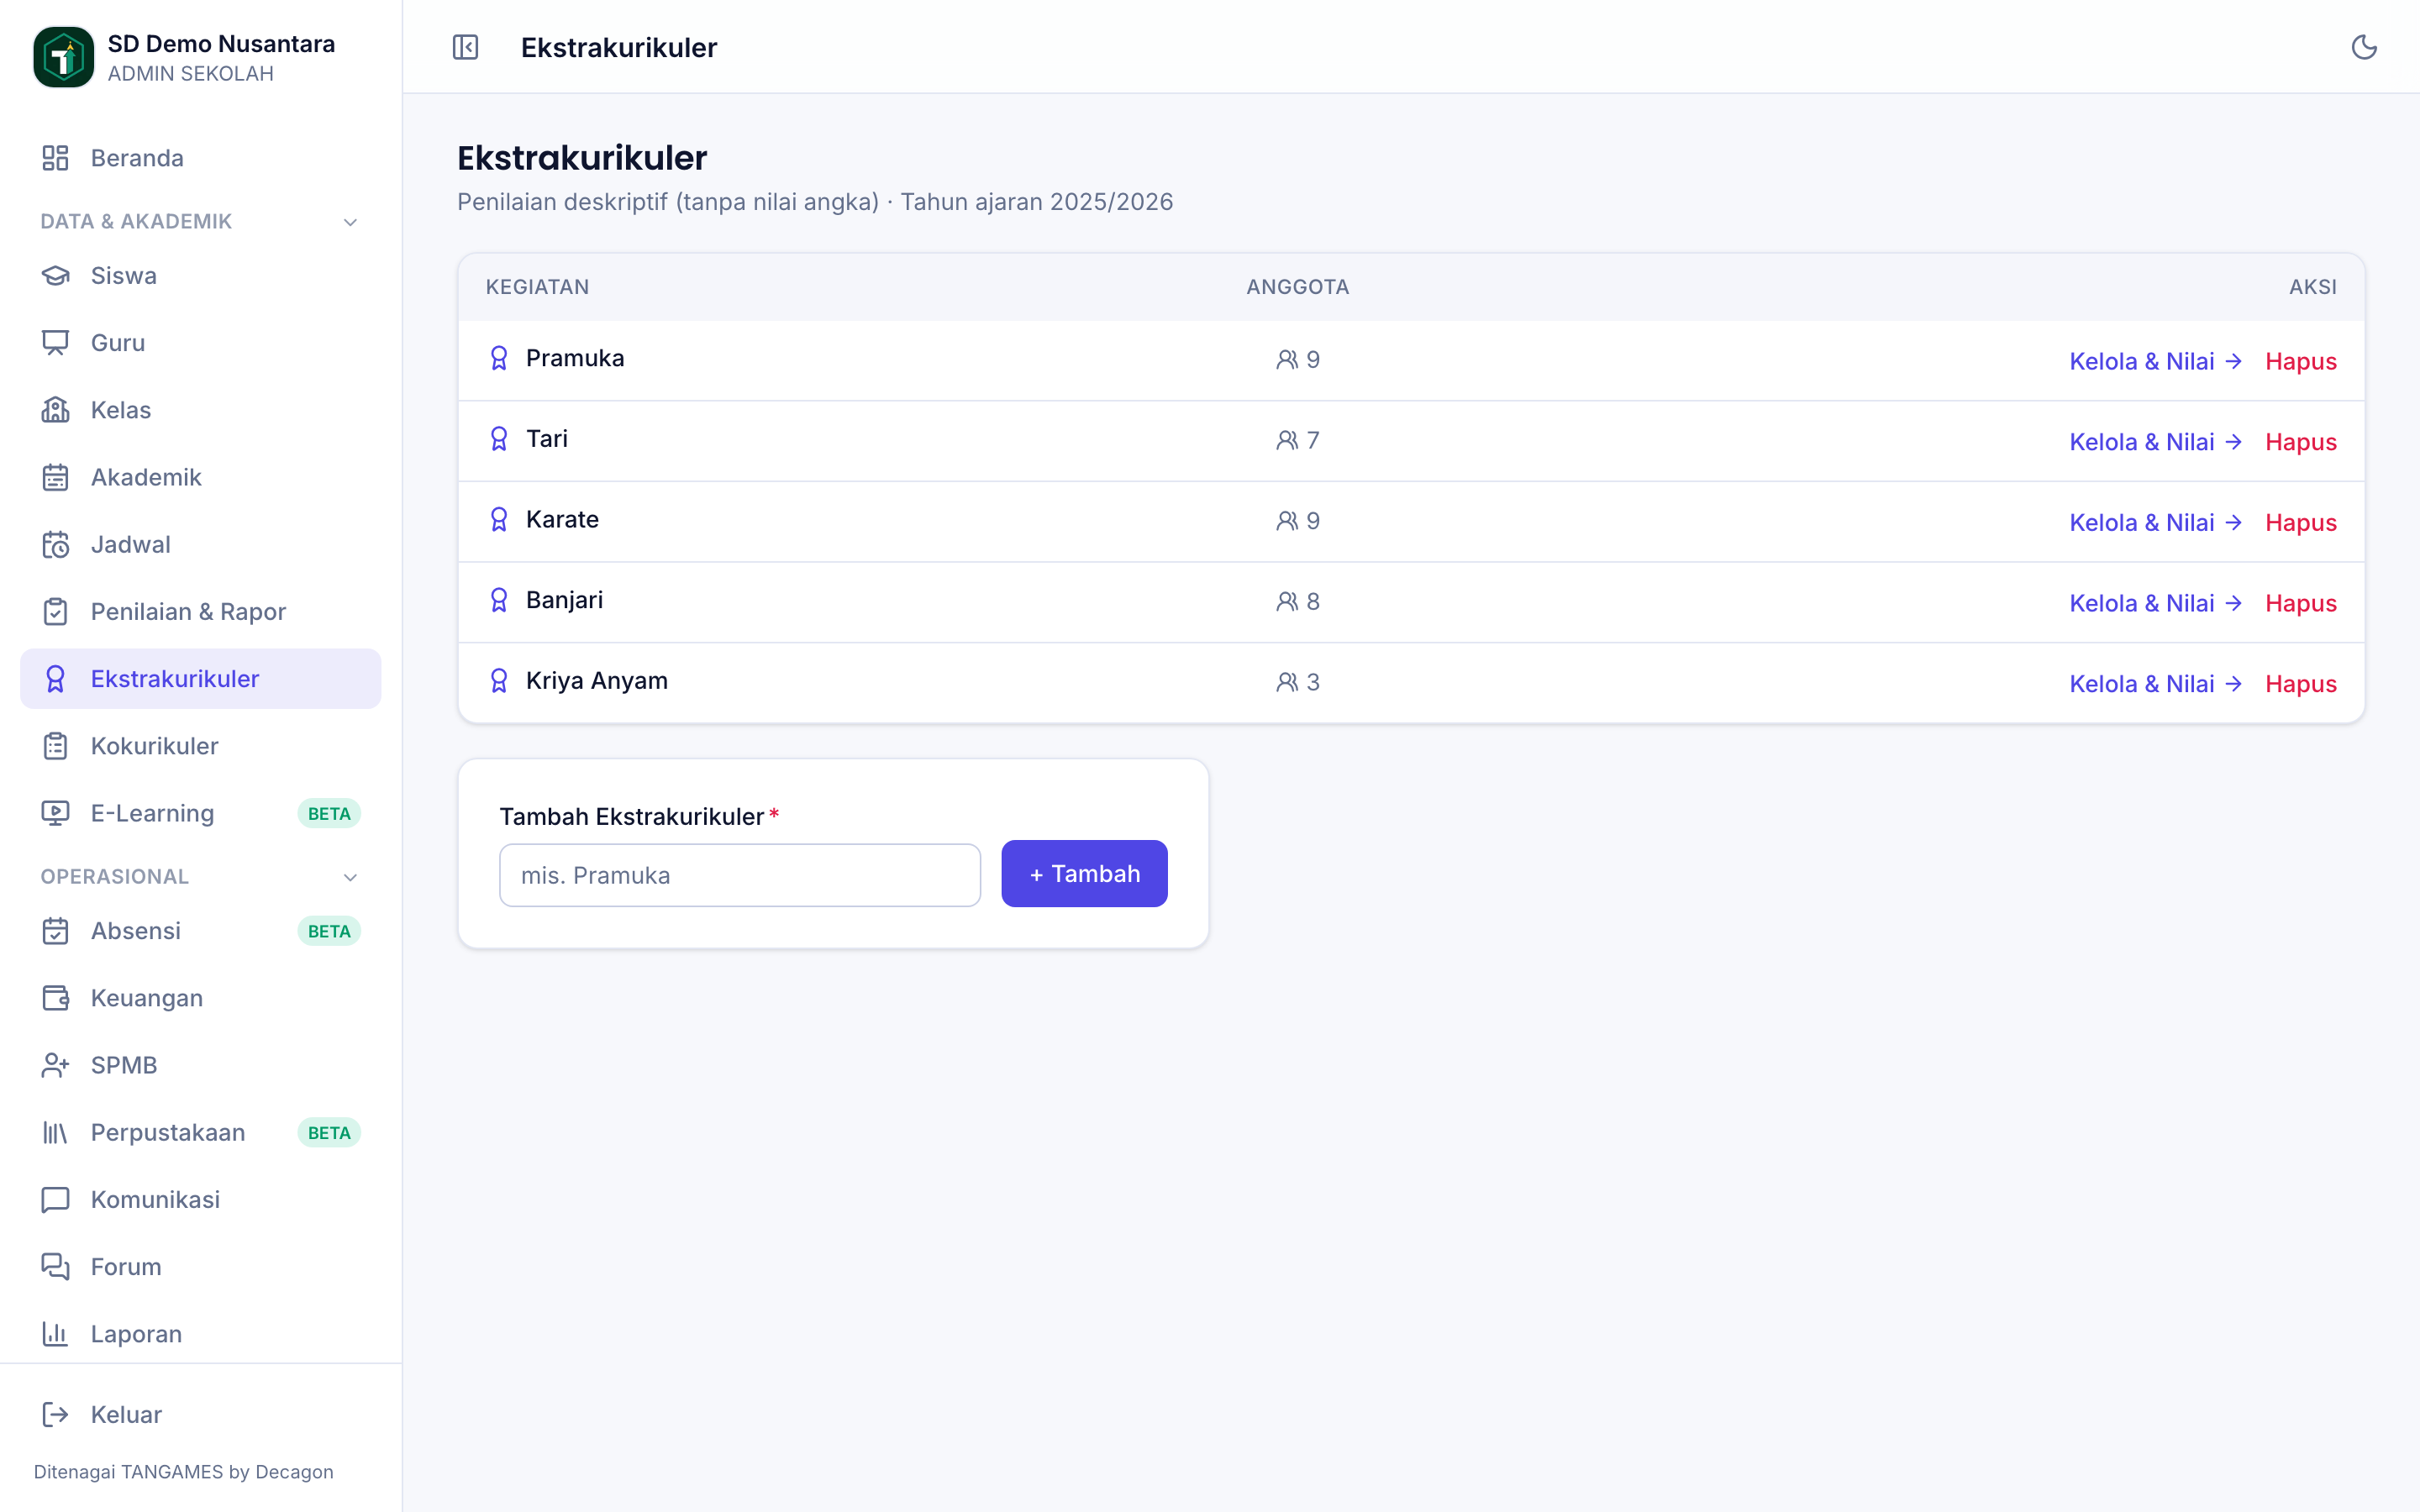
Task: Focus the Tambah Ekstrakurikuler input field
Action: (740, 875)
